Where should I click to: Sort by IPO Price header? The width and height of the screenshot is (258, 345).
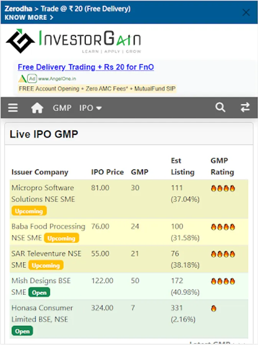coord(107,172)
